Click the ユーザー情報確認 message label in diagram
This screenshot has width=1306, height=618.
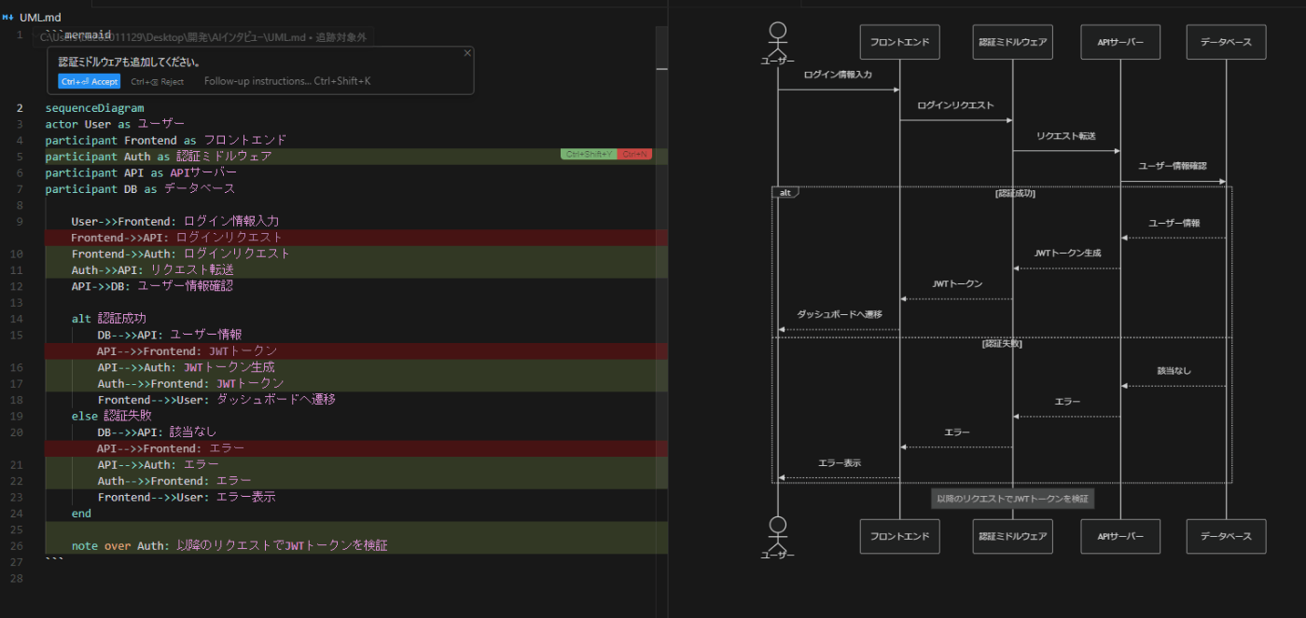tap(1173, 166)
